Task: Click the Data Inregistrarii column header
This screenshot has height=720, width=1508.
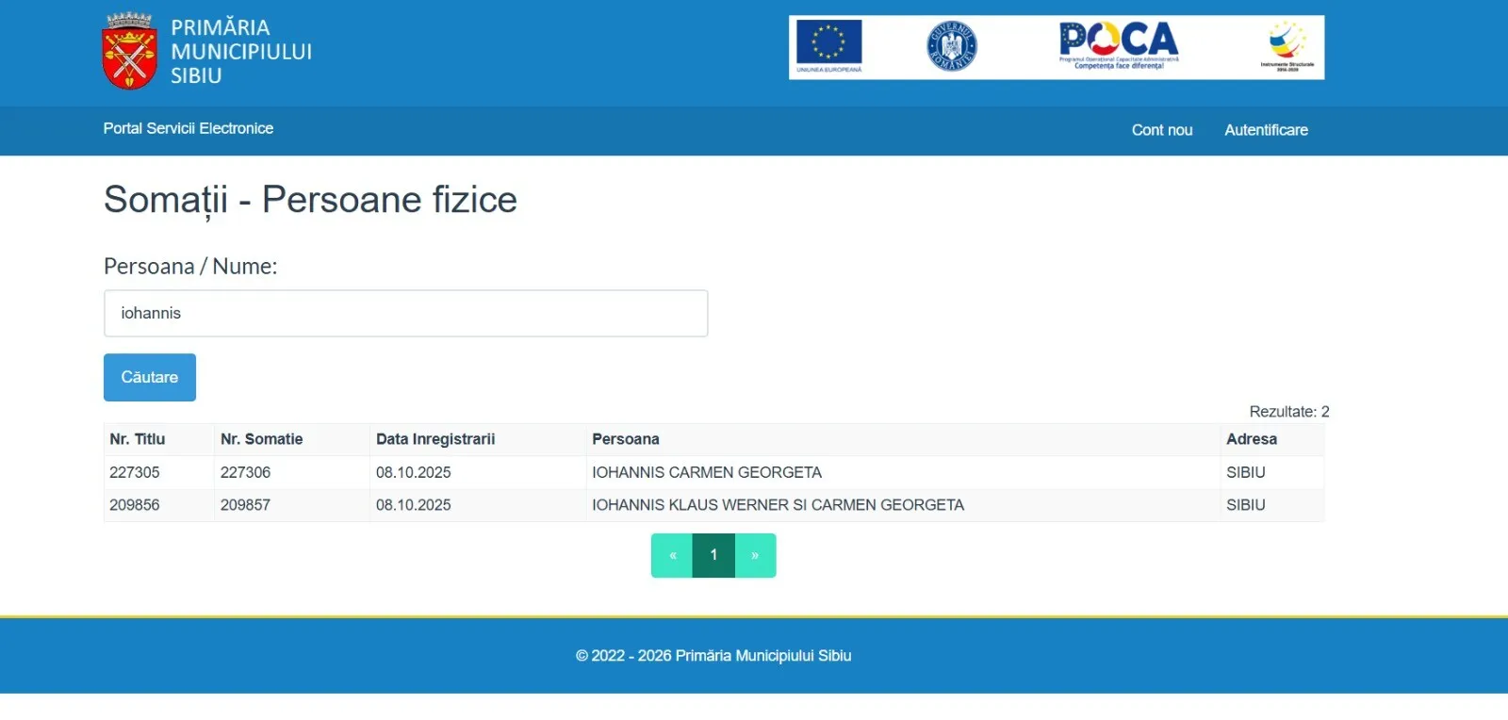Action: pyautogui.click(x=435, y=439)
